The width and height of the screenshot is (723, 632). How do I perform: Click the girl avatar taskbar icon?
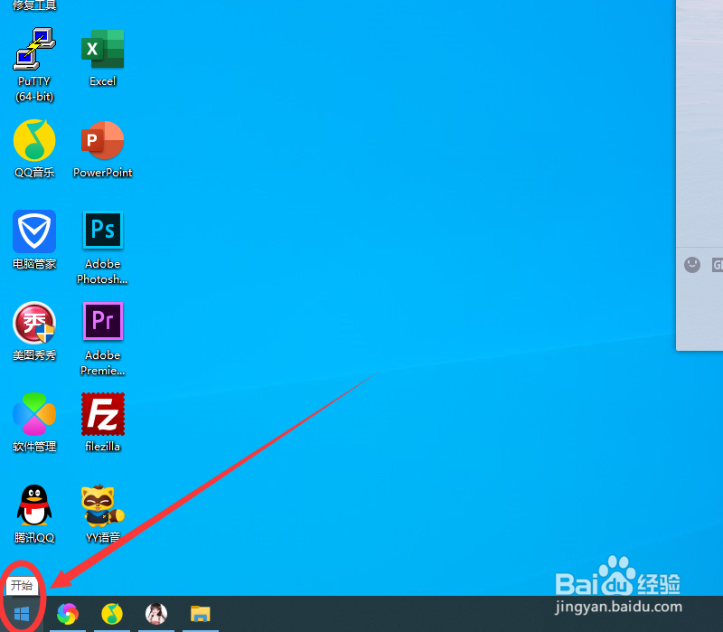click(155, 614)
